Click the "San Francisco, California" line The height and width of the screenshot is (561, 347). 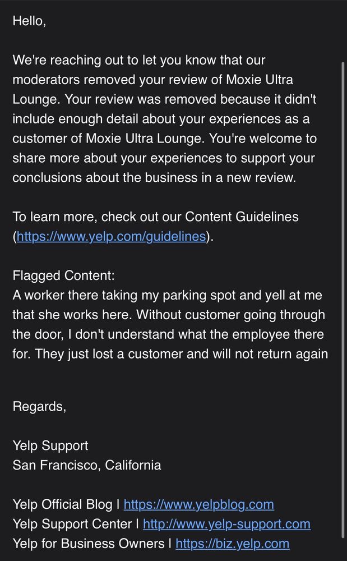click(87, 465)
